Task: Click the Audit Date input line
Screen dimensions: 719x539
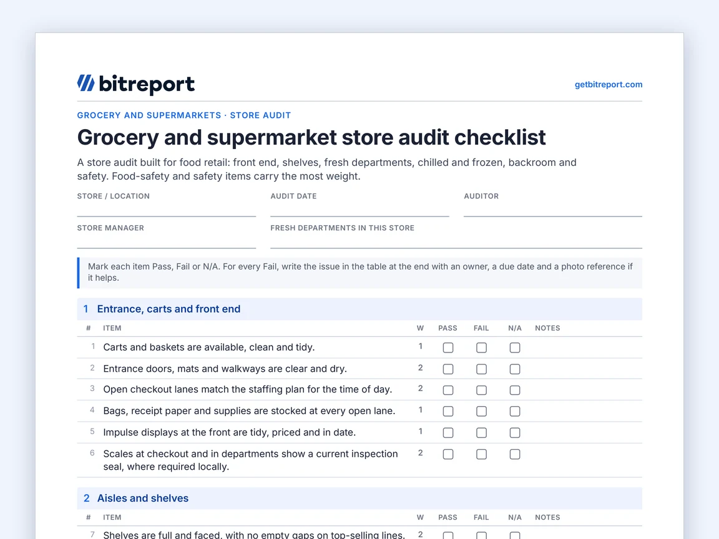Action: click(x=359, y=210)
